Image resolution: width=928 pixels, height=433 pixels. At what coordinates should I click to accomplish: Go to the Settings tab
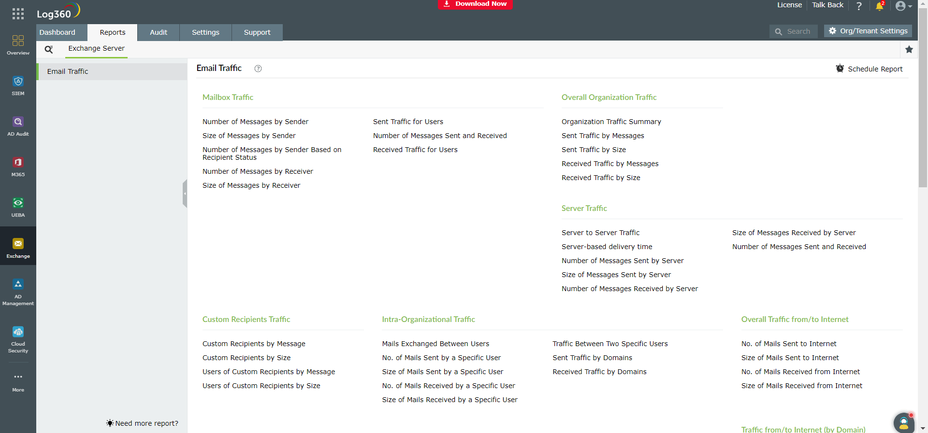pos(205,32)
